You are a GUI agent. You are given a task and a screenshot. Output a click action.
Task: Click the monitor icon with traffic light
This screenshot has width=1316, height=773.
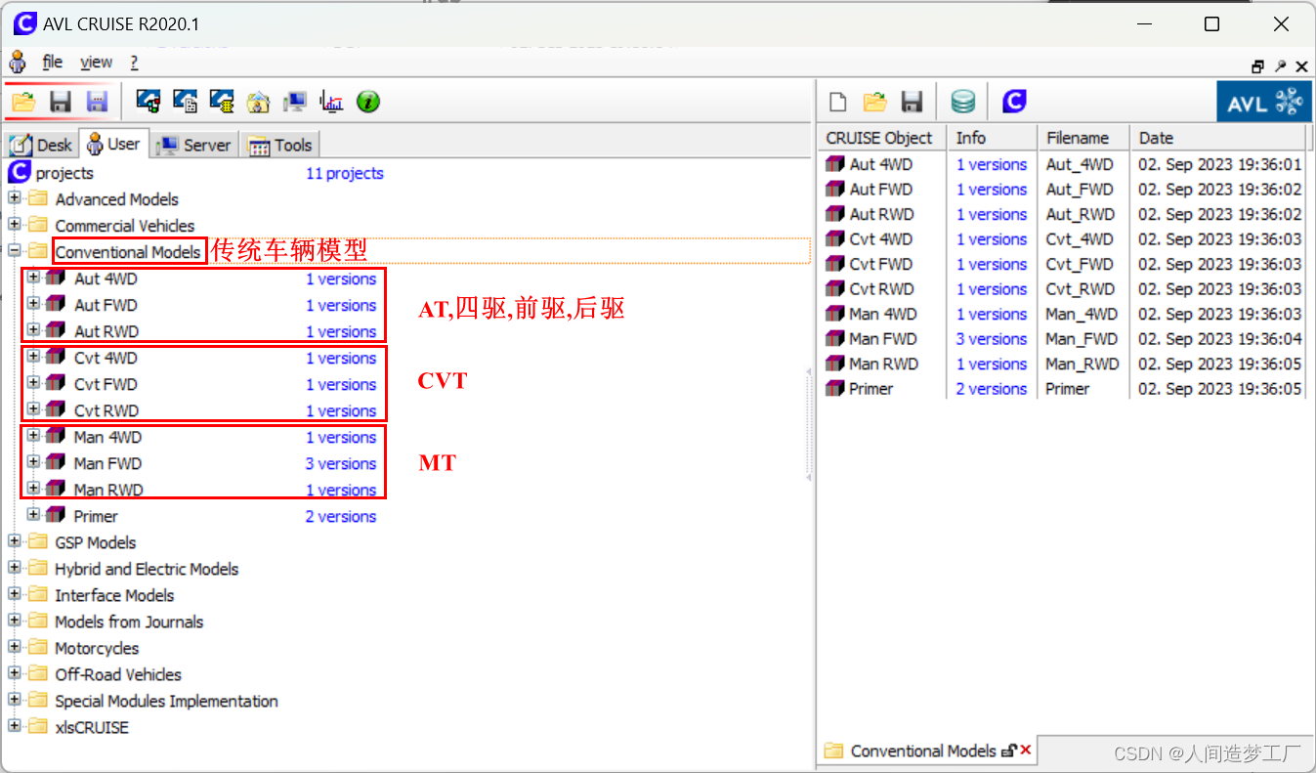tap(149, 101)
